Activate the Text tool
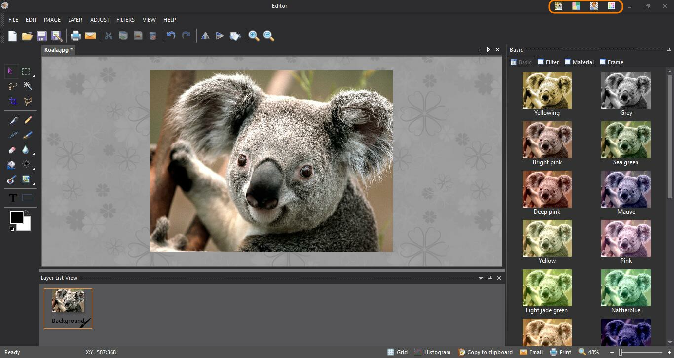 pyautogui.click(x=13, y=198)
